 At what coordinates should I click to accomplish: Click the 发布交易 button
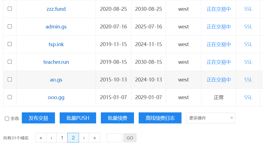(x=38, y=118)
